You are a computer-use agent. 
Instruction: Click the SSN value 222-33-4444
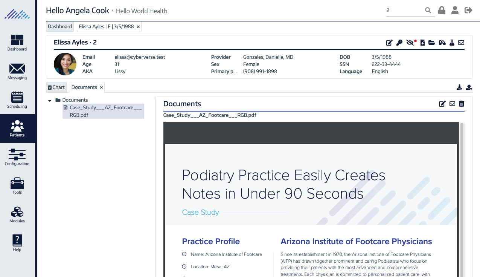pos(386,64)
